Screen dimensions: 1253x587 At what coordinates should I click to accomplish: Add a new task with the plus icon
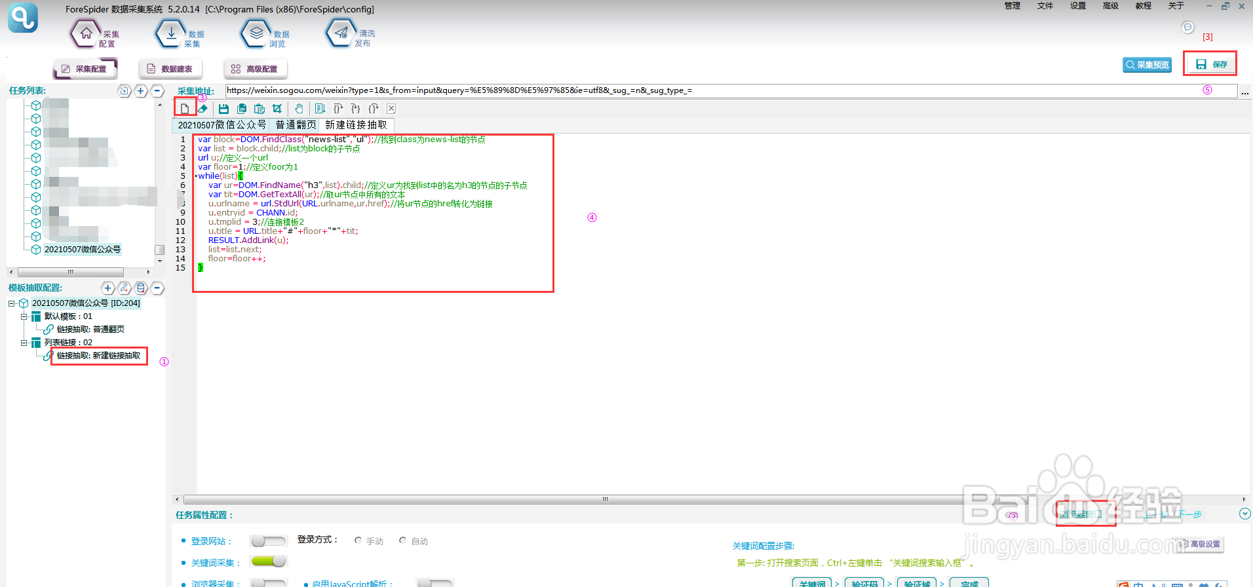tap(141, 91)
